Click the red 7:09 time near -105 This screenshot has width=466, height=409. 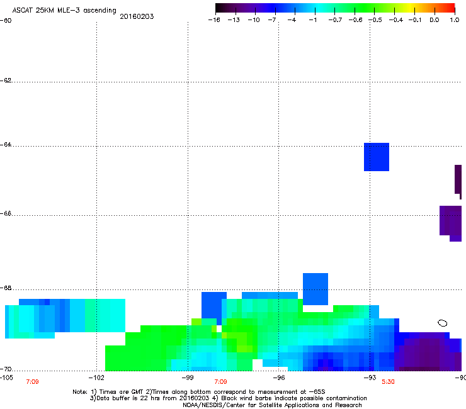tap(32, 382)
